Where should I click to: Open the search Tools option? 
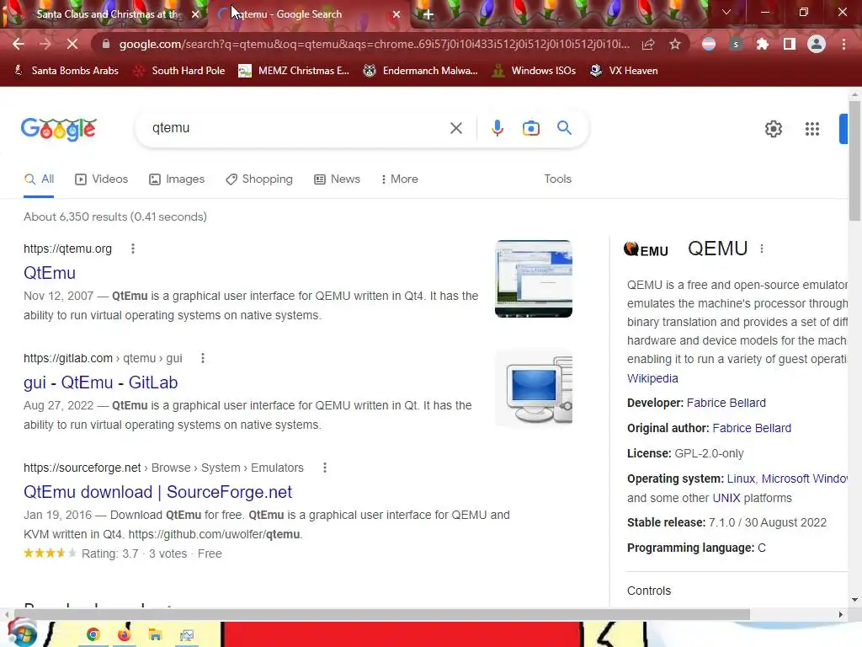(557, 179)
